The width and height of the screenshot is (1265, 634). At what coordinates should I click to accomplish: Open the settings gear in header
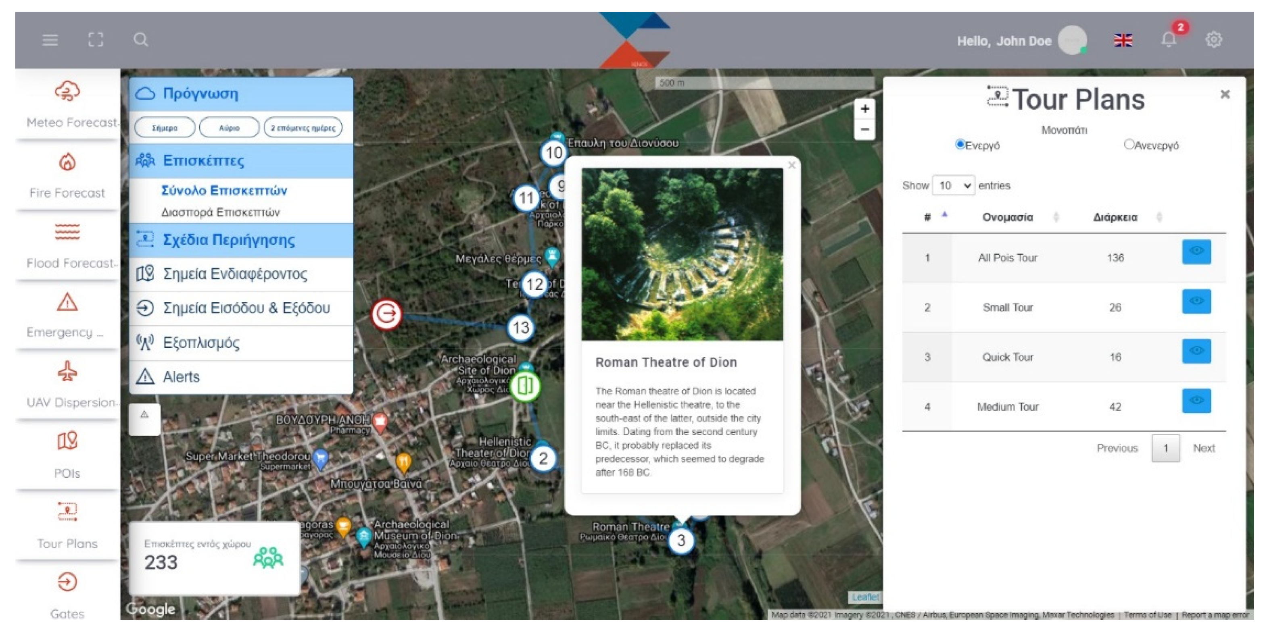(1213, 40)
